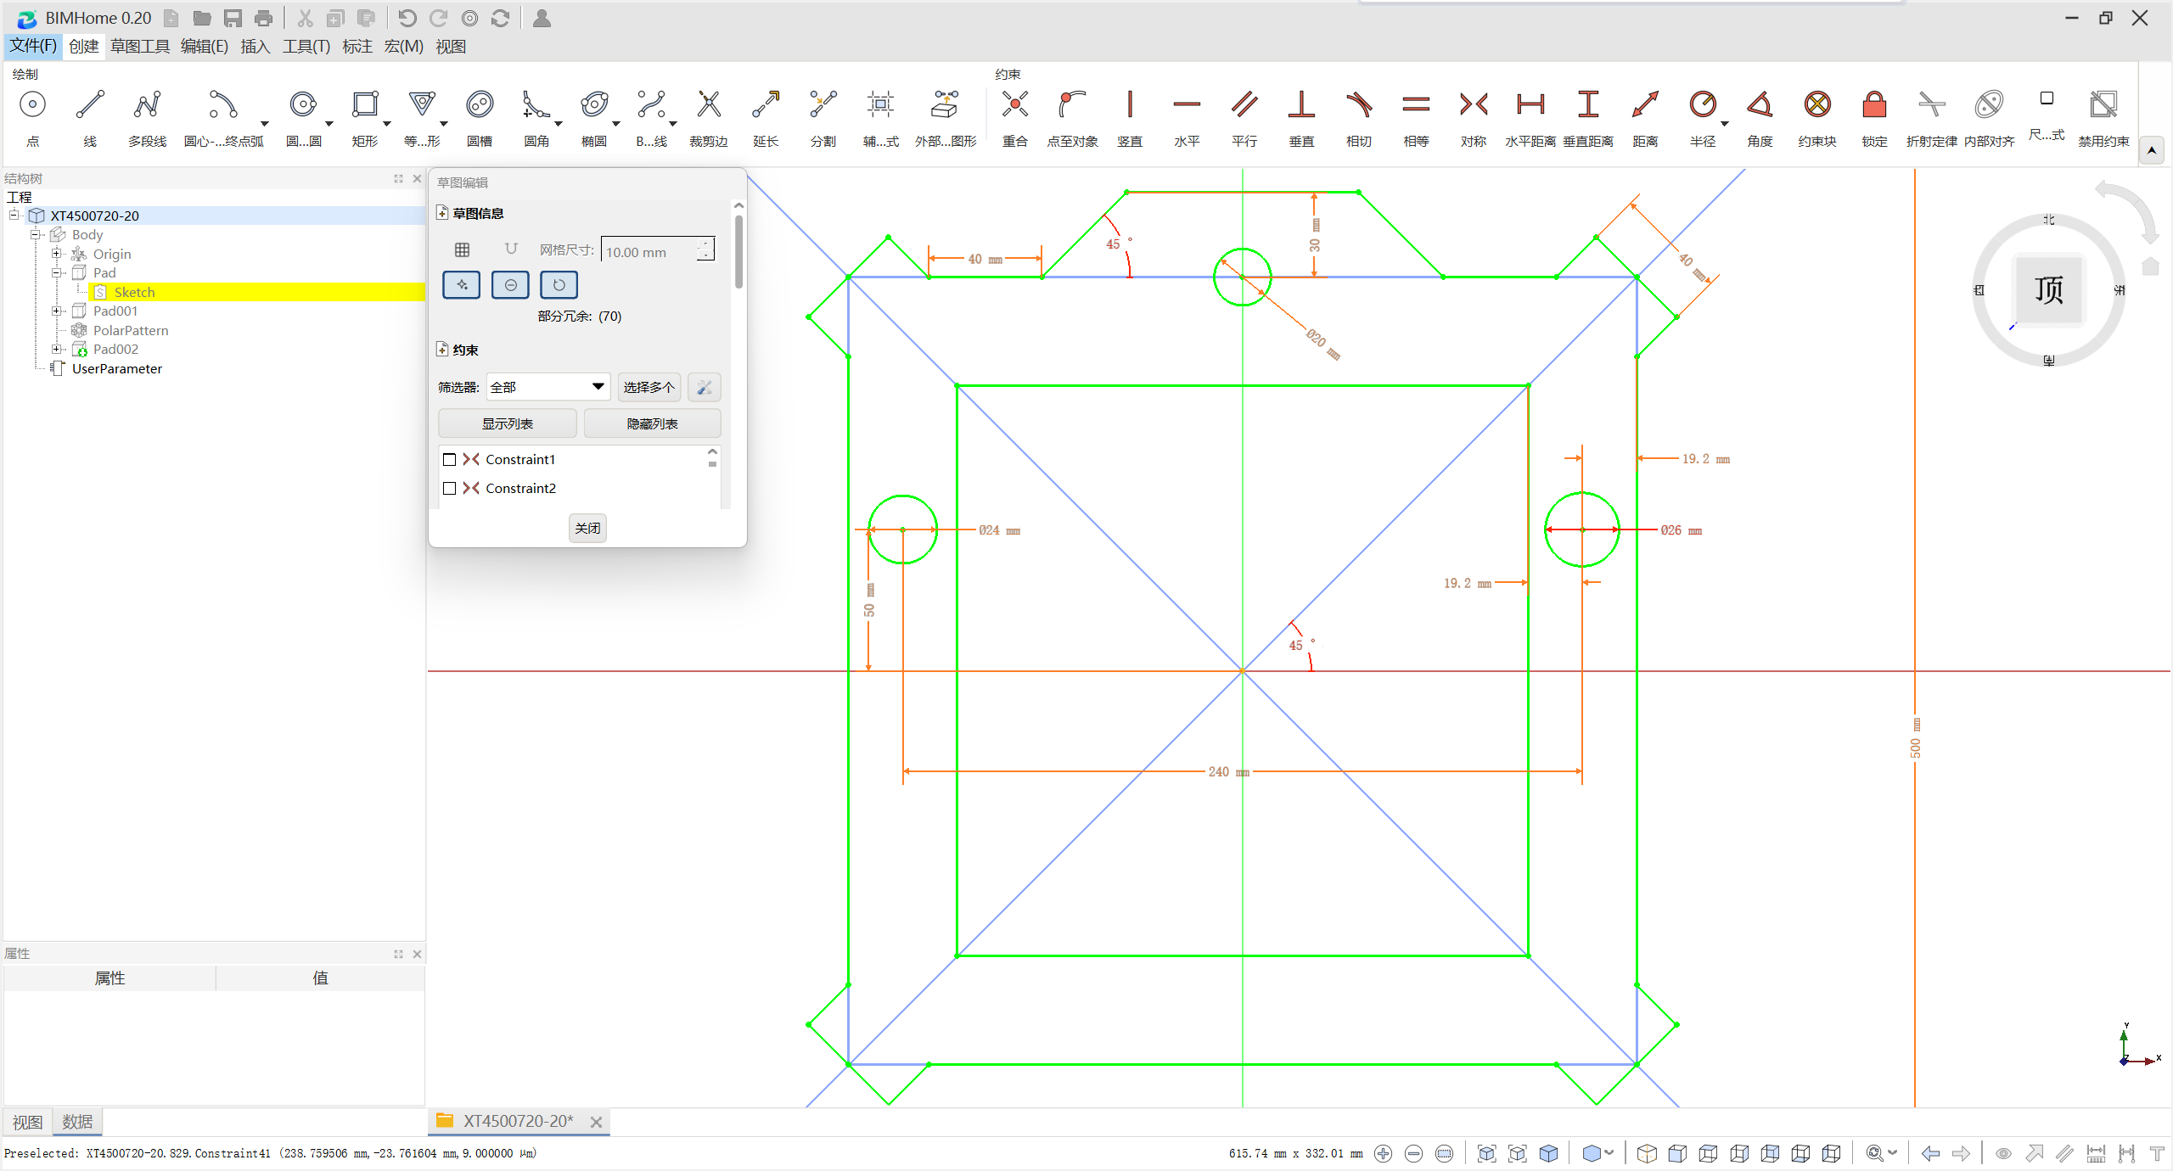Collapse the XT4500720-20 tree node

[14, 216]
